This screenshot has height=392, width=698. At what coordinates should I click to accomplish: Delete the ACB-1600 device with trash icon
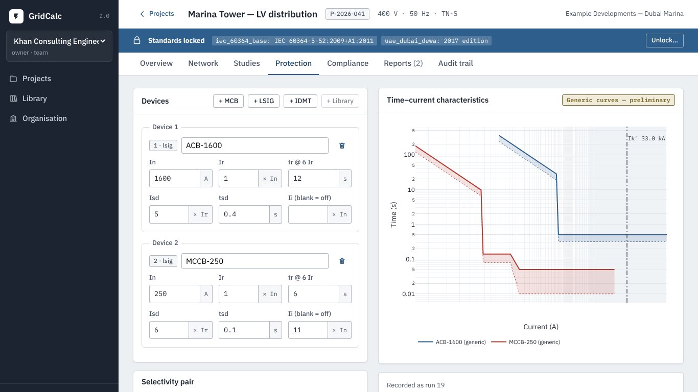(x=342, y=145)
